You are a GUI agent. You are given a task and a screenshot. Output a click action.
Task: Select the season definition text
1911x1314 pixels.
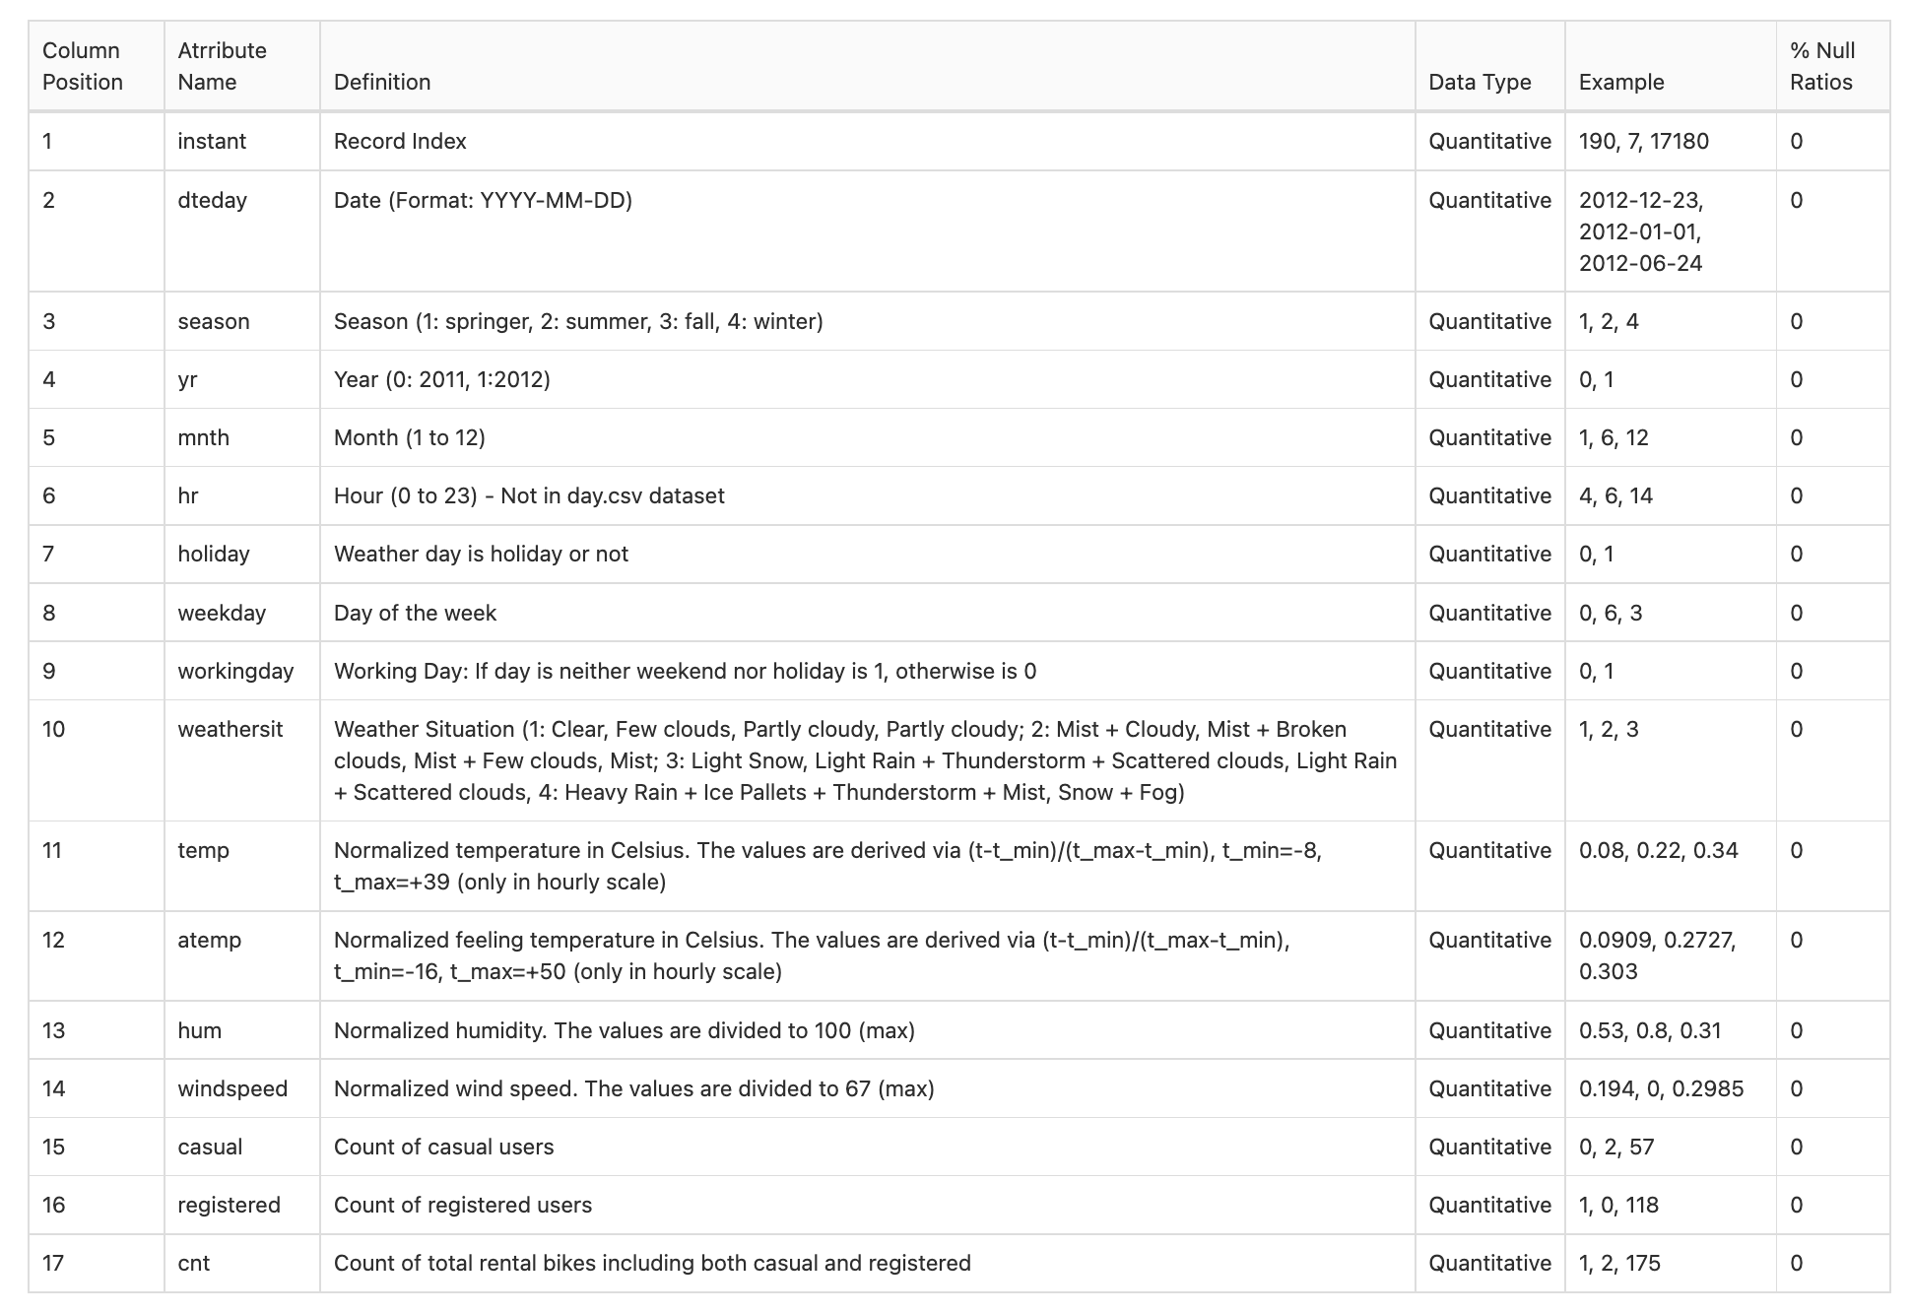(x=578, y=321)
